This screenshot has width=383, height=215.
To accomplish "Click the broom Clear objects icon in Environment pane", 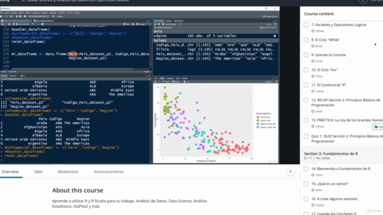I will [x=181, y=24].
